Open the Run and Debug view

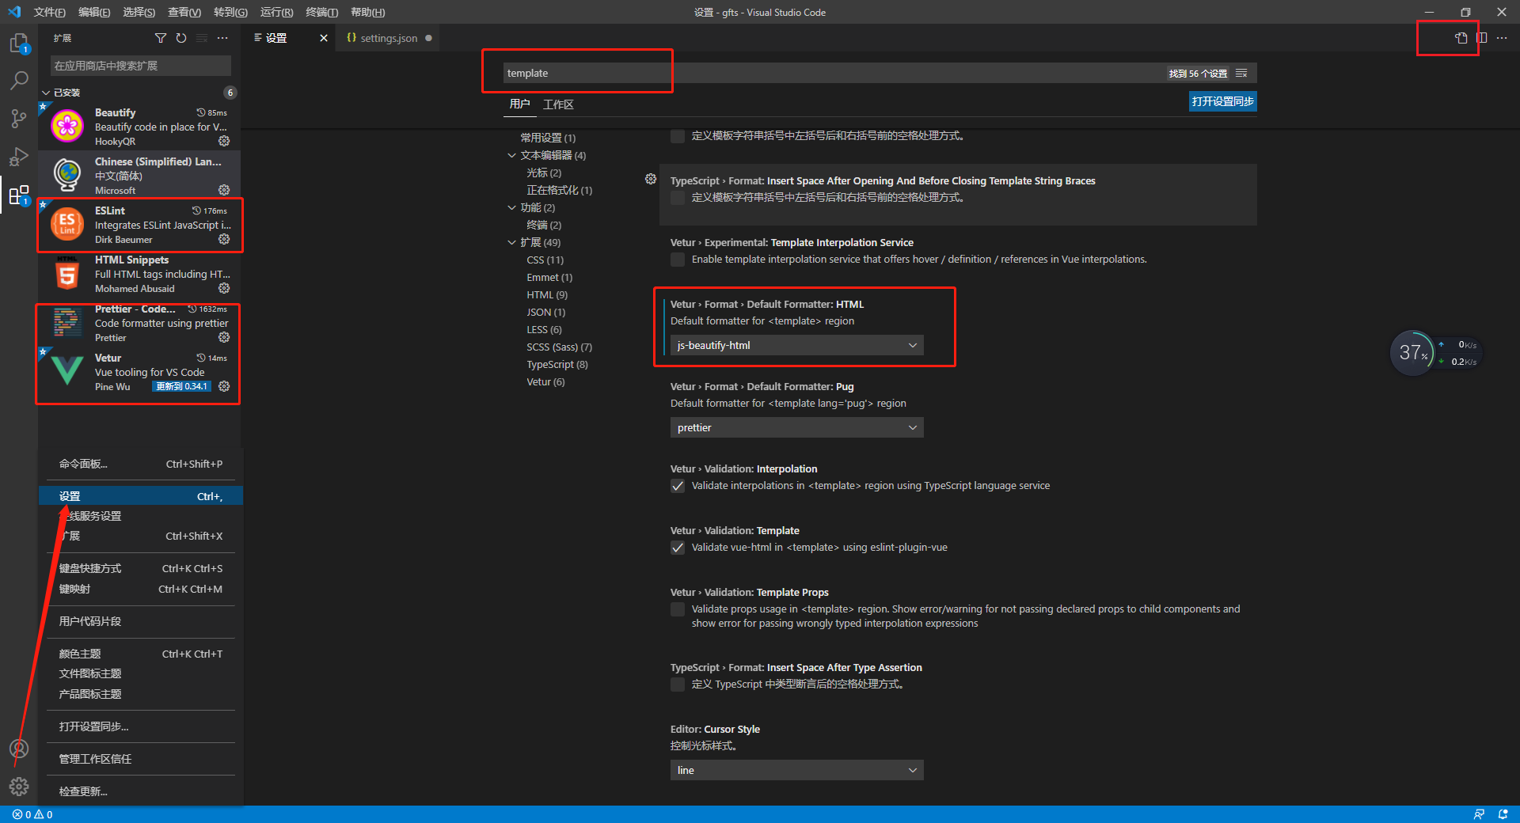19,157
